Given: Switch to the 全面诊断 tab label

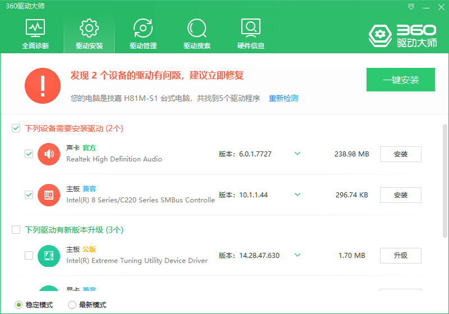Looking at the screenshot, I should (x=35, y=46).
